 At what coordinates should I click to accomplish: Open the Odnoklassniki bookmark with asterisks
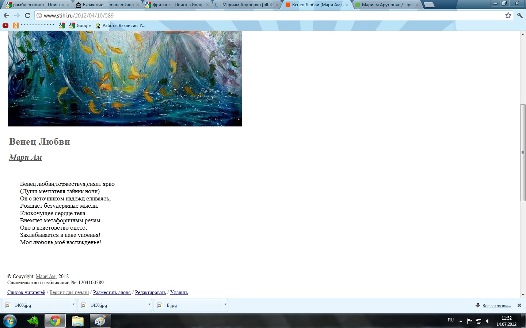[34, 26]
